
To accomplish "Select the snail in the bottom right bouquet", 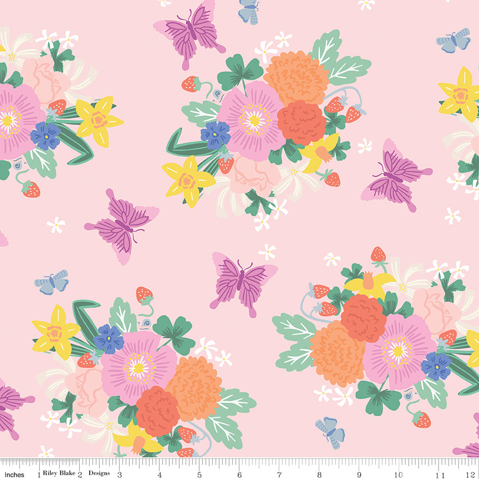I will pyautogui.click(x=407, y=395).
